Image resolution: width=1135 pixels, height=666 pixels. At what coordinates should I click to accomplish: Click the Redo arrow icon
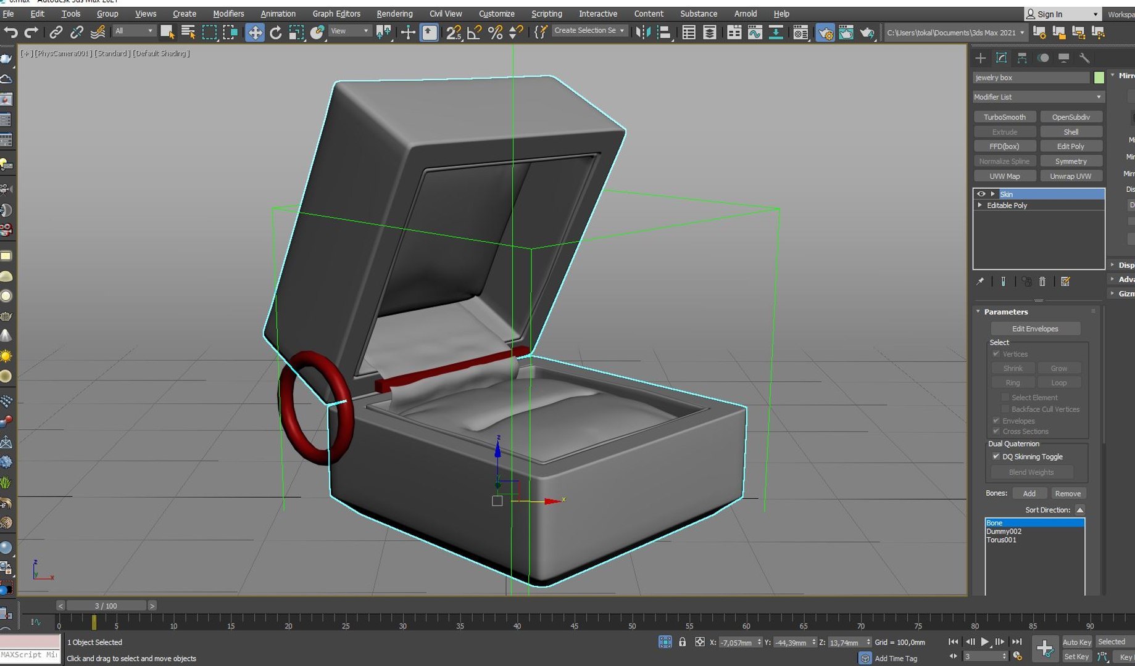[x=31, y=32]
